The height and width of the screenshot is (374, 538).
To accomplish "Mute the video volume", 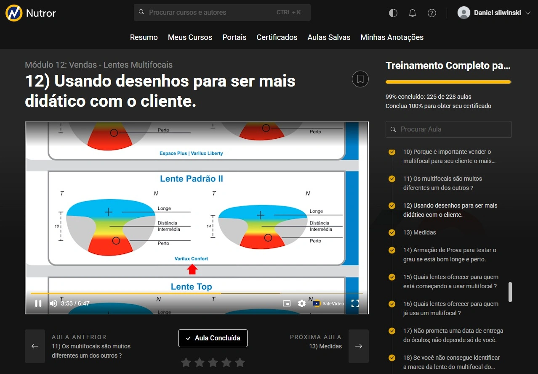I will coord(53,303).
